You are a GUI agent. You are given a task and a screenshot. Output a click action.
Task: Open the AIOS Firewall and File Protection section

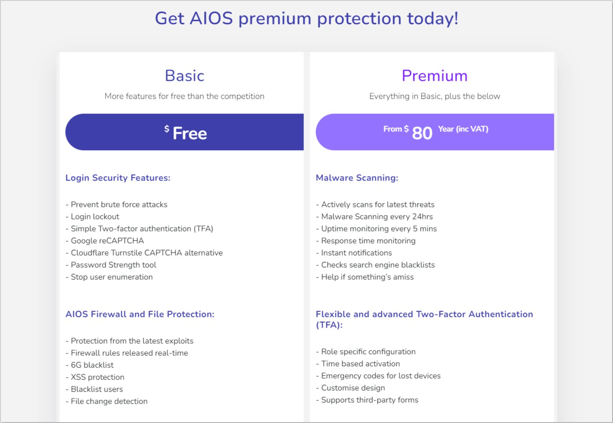coord(140,314)
